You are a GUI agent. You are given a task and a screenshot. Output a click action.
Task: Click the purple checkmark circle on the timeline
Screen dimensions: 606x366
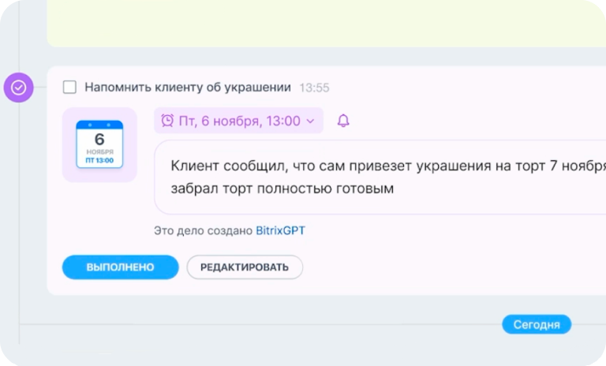click(x=19, y=88)
